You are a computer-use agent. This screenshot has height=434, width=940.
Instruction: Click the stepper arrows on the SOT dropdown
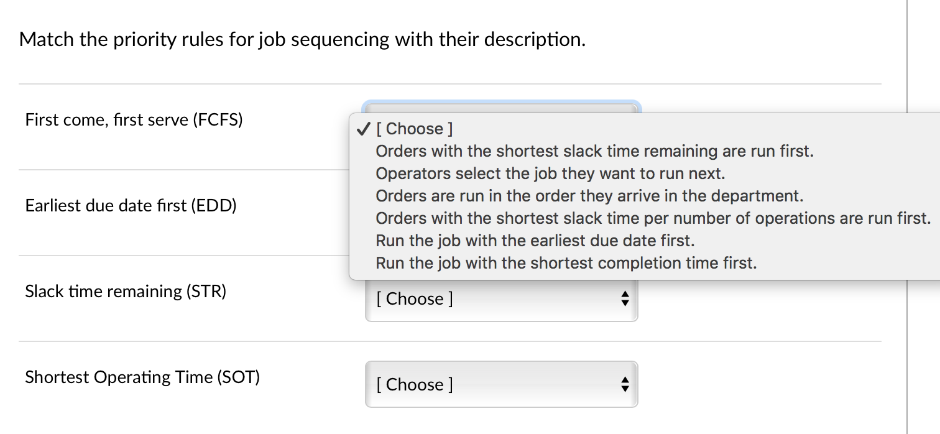point(624,384)
